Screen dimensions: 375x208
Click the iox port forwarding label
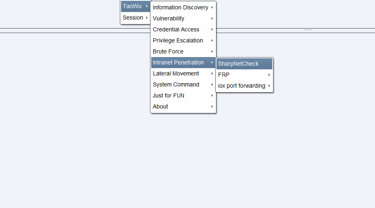(241, 86)
